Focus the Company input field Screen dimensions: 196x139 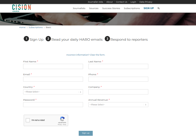(118, 92)
